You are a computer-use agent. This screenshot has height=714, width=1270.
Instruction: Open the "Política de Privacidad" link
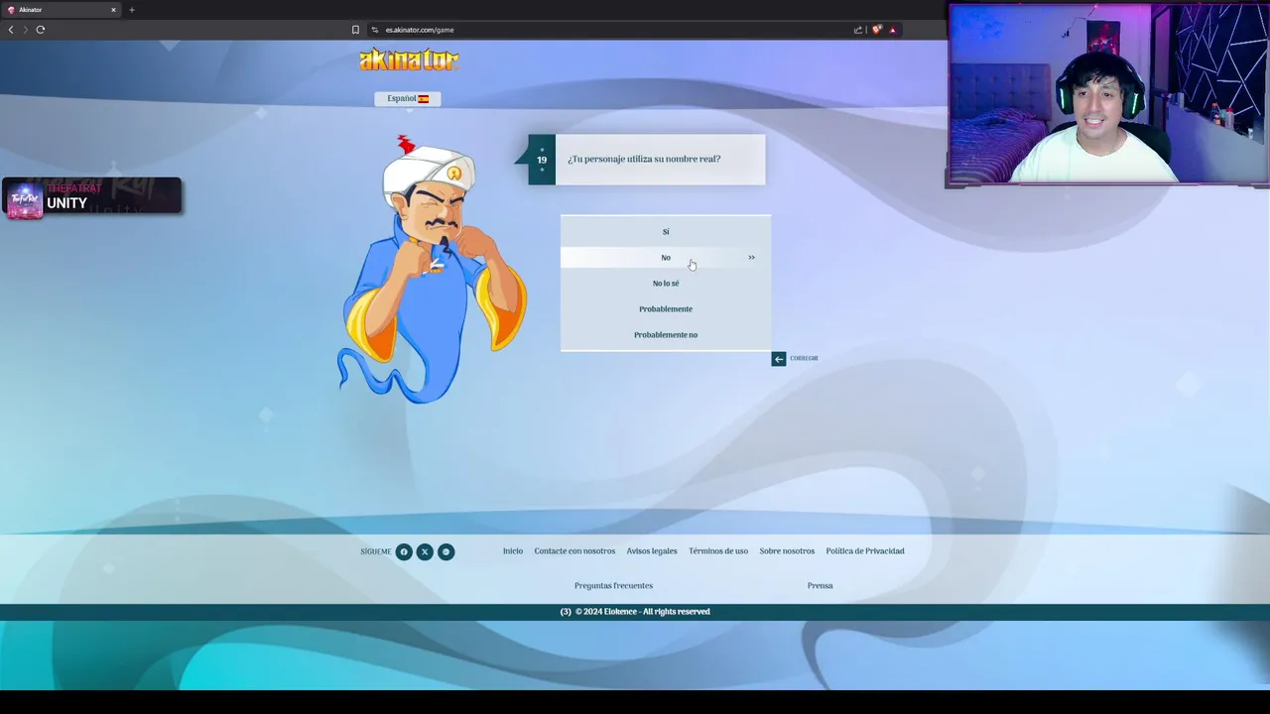865,551
